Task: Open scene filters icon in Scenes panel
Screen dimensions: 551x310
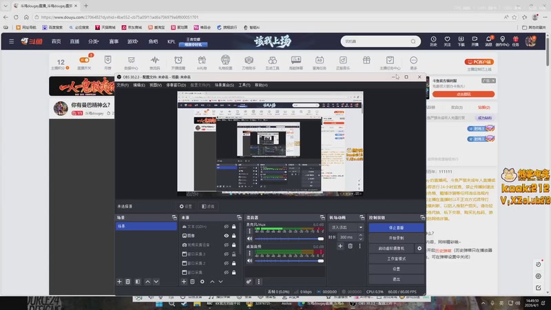Action: [x=138, y=282]
